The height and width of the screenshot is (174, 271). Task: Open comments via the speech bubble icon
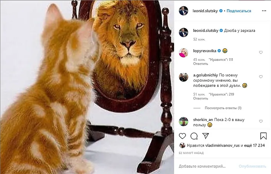(194, 136)
